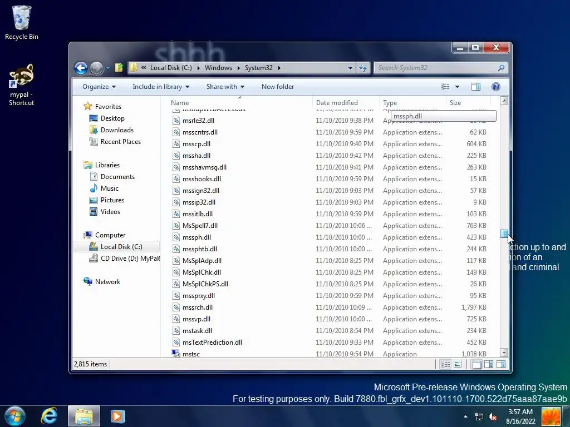Select the msTextPrediction.dll file icon

[176, 342]
